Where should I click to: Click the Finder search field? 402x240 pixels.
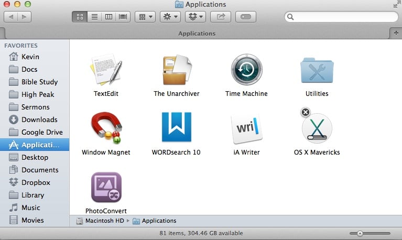[x=341, y=17]
